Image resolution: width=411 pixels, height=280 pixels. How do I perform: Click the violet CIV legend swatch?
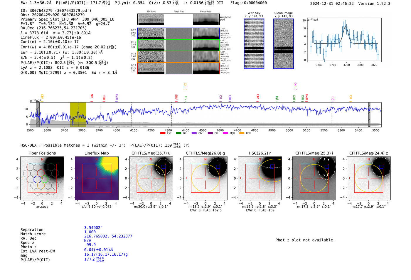(x=194, y=133)
